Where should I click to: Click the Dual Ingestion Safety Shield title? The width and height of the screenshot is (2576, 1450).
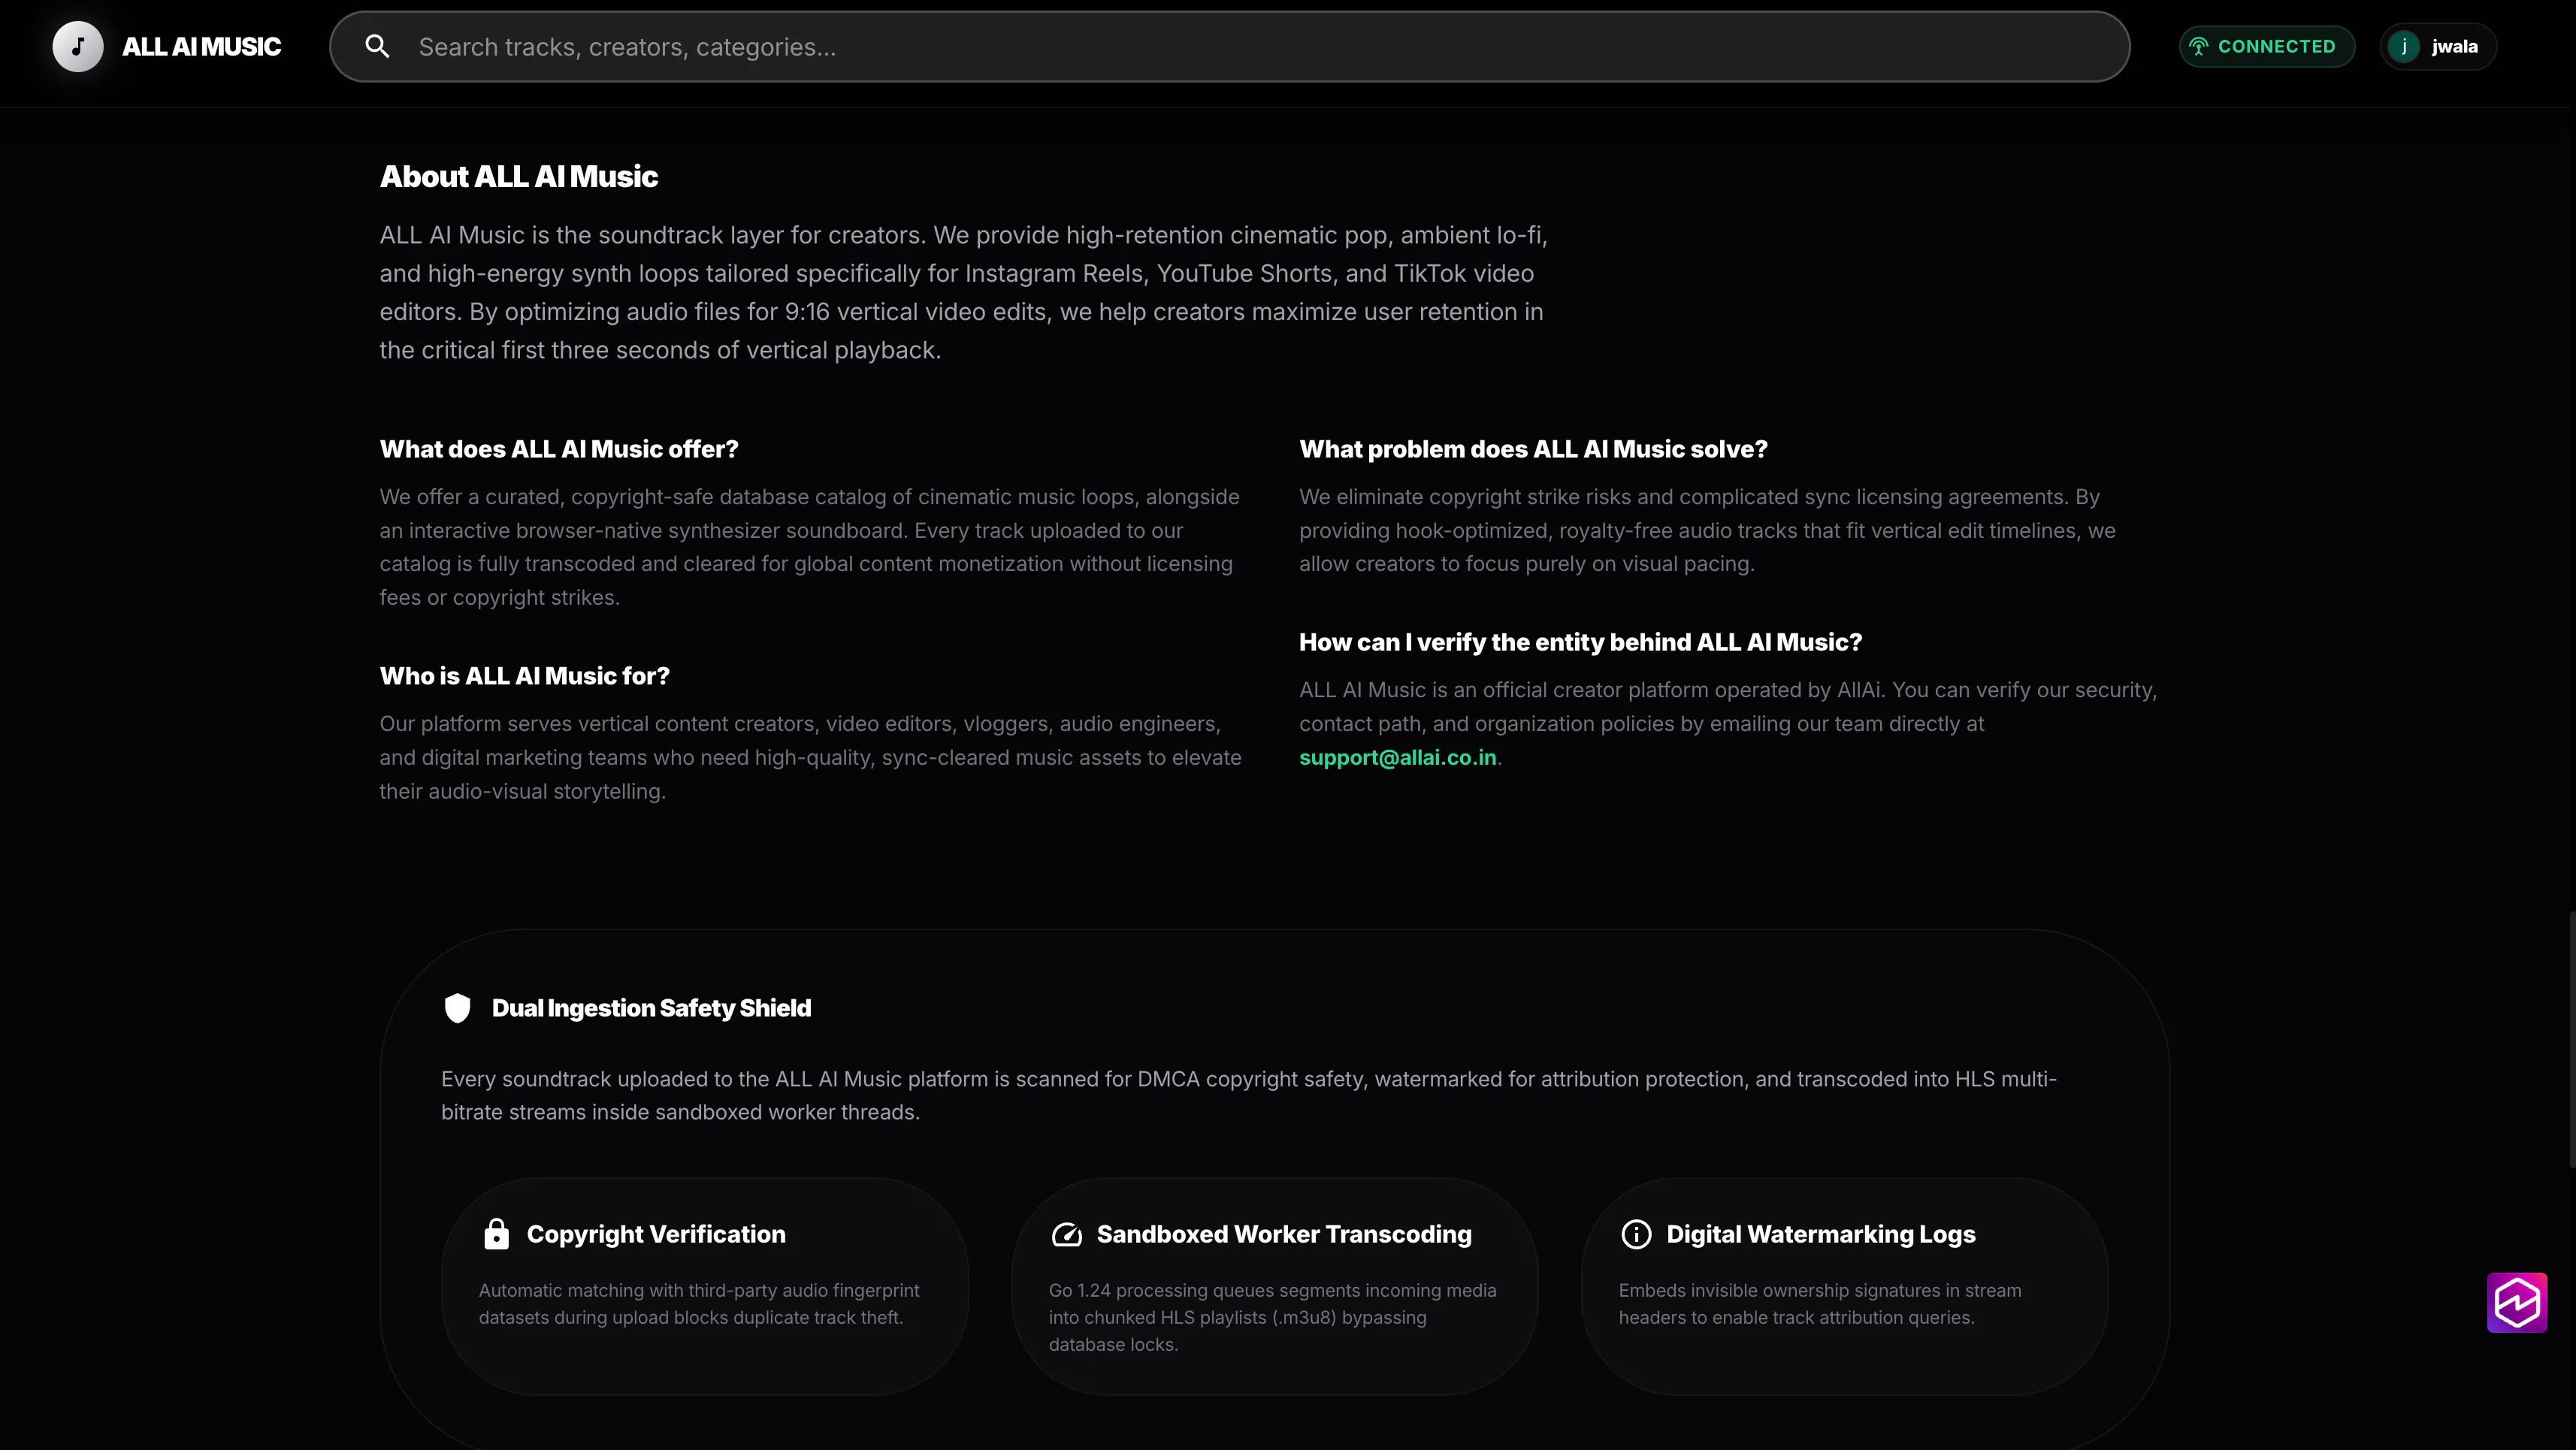tap(651, 1008)
